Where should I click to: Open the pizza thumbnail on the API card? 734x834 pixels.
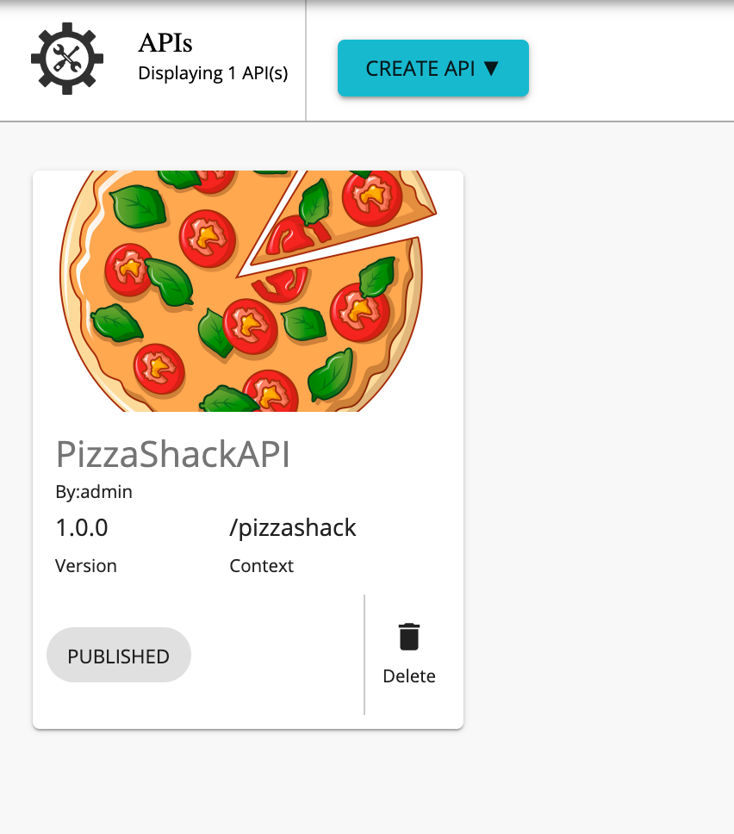point(247,290)
